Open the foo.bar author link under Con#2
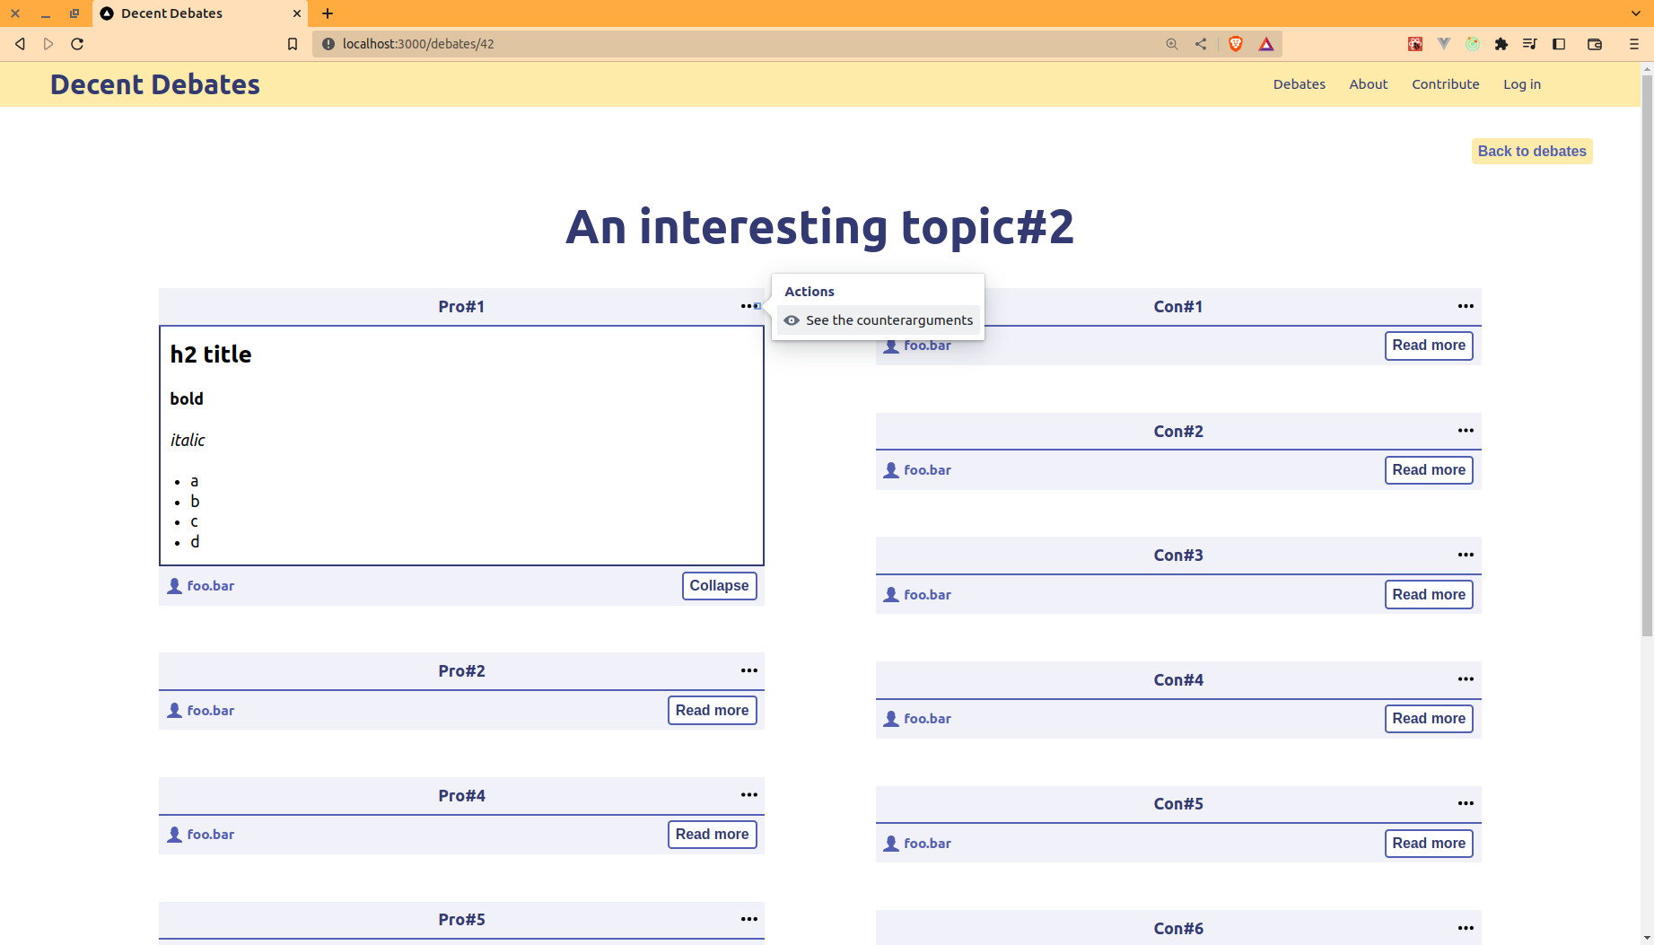Viewport: 1654px width, 945px height. tap(927, 470)
